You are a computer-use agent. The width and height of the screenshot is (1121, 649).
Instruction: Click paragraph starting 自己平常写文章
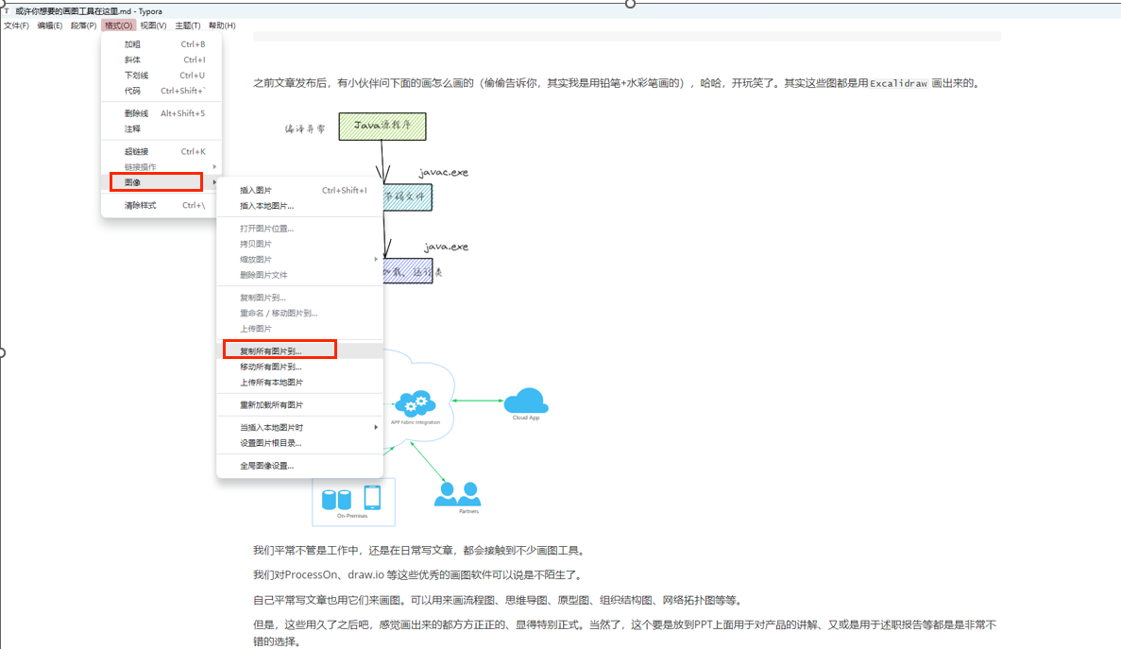point(500,601)
